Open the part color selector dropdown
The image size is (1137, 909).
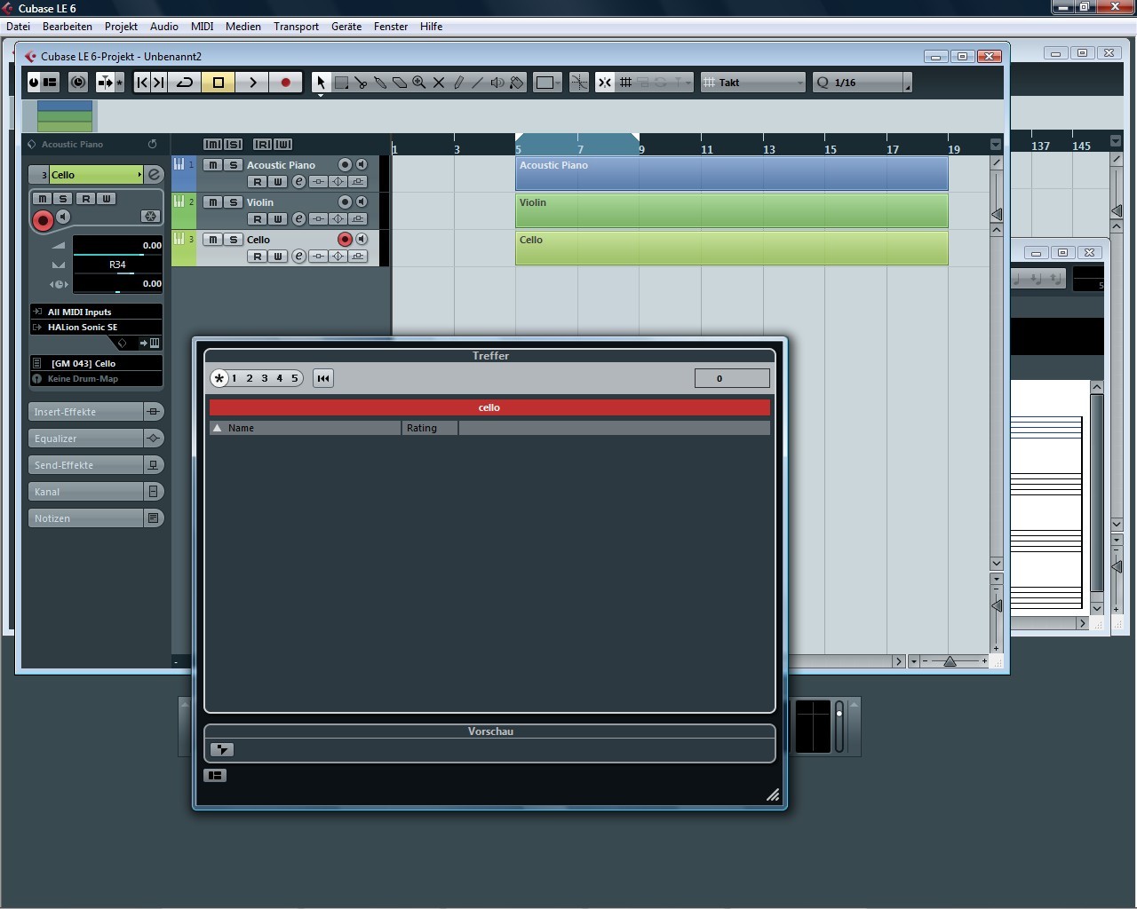[548, 83]
